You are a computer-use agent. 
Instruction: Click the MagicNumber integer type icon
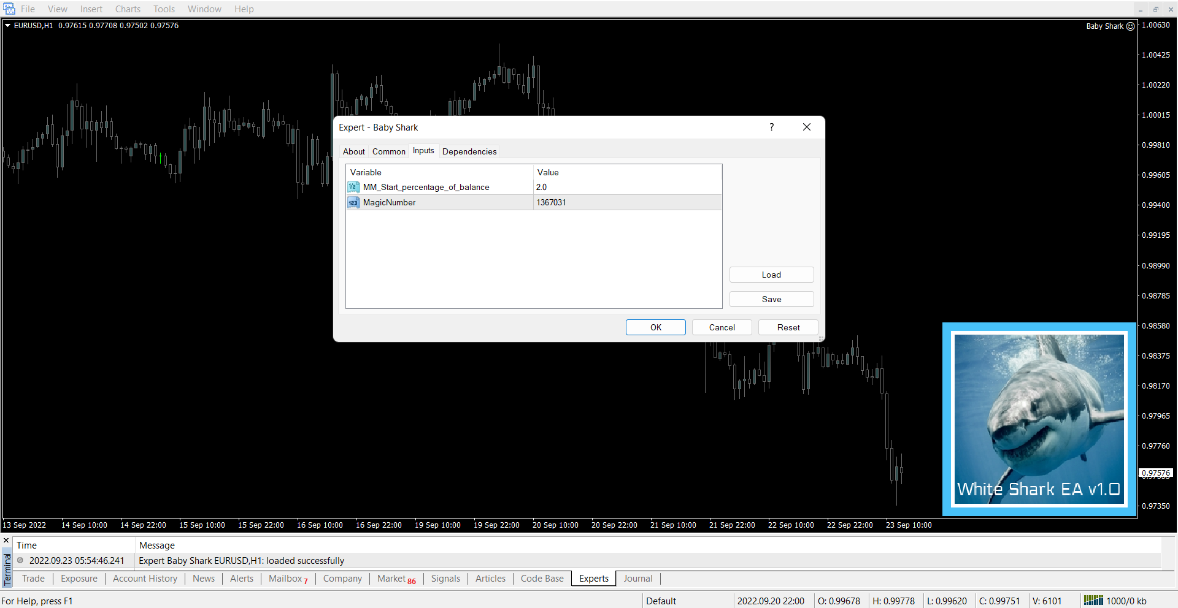coord(353,202)
